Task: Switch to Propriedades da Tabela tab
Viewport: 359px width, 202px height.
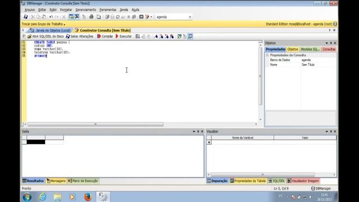Action: tap(248, 181)
